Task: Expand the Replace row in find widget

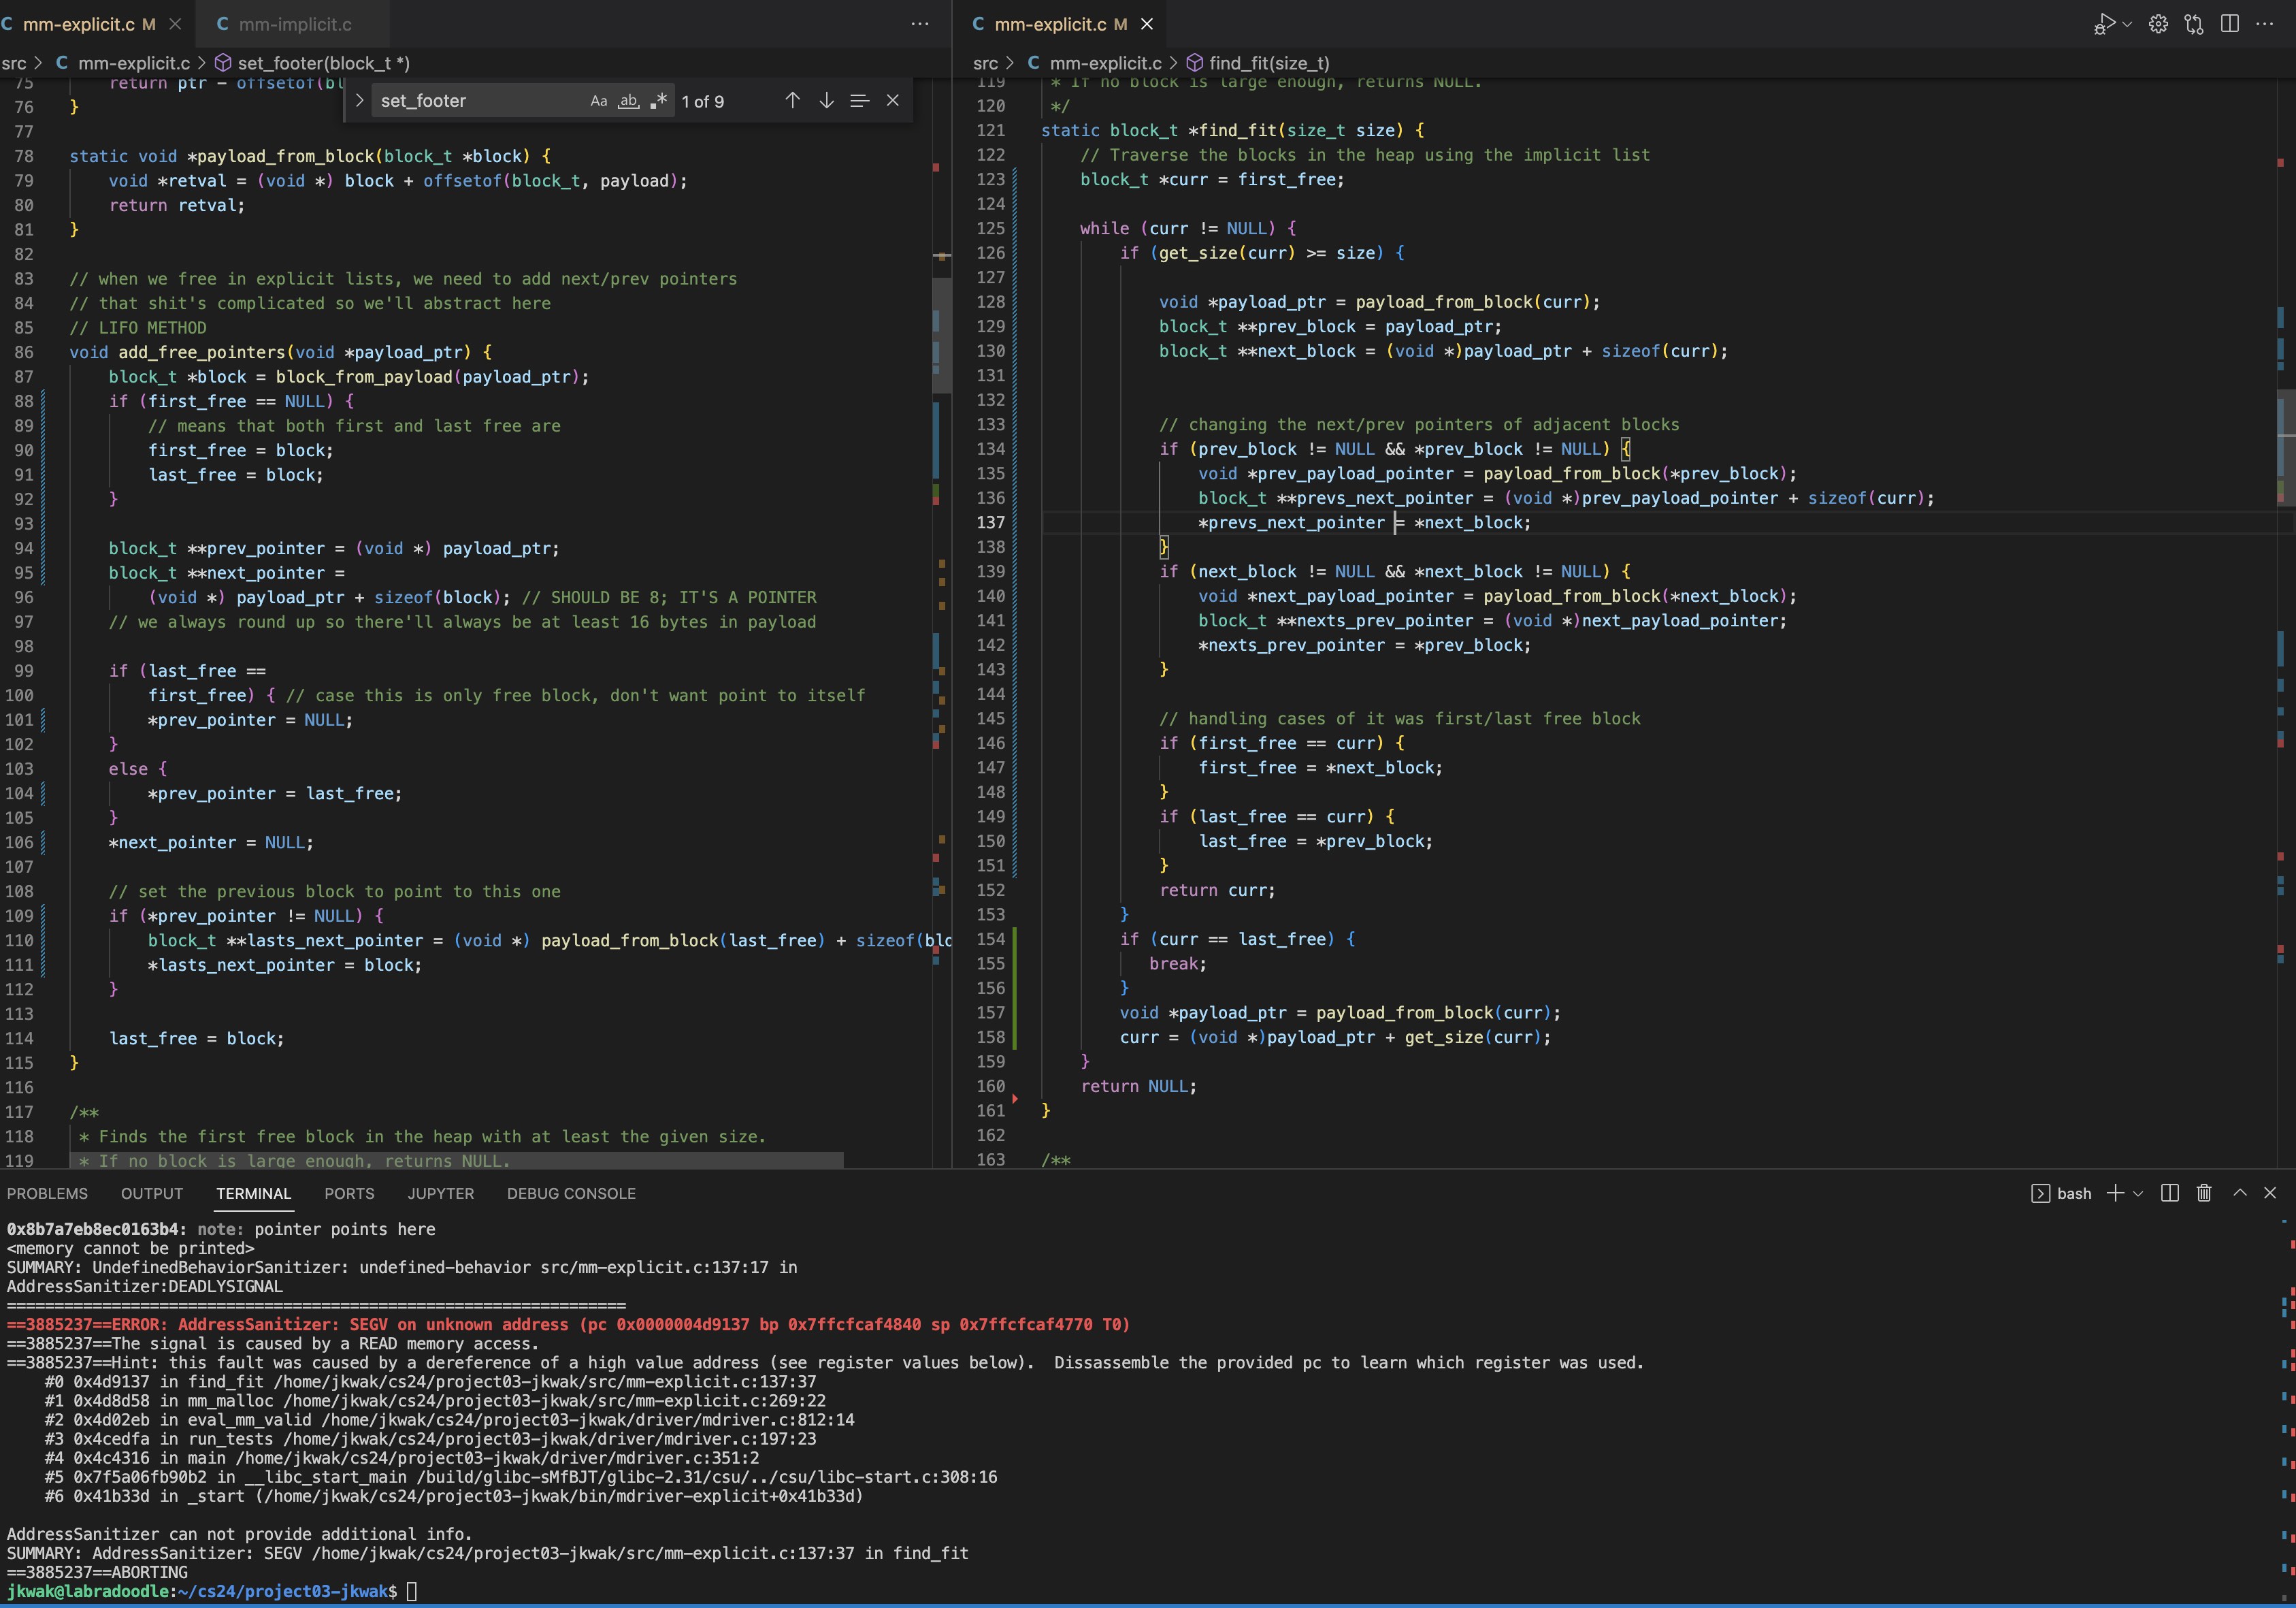Action: tap(359, 101)
